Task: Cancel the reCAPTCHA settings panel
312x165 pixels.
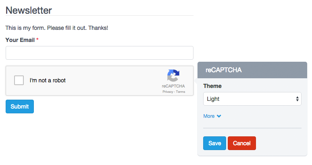Action: [241, 143]
